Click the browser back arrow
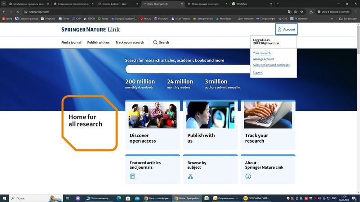The width and height of the screenshot is (360, 202). click(x=4, y=12)
